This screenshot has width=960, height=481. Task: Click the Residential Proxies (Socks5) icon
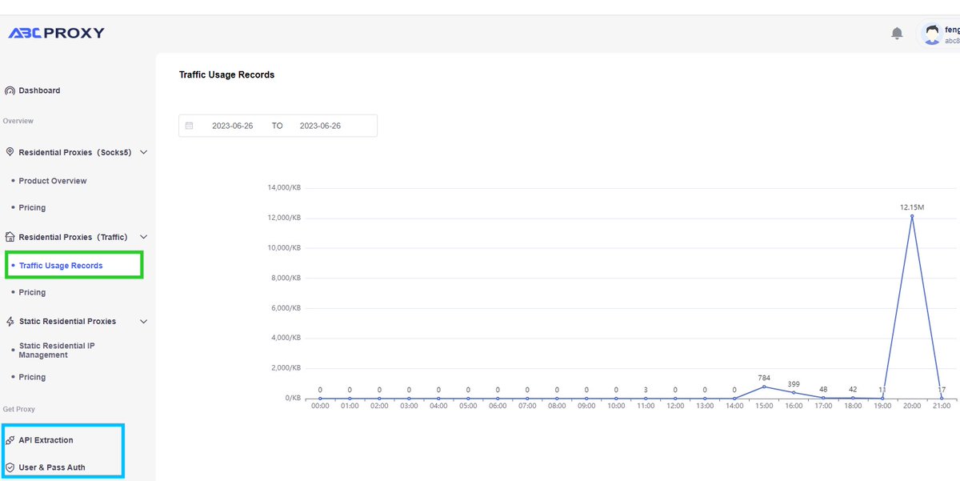(x=9, y=152)
